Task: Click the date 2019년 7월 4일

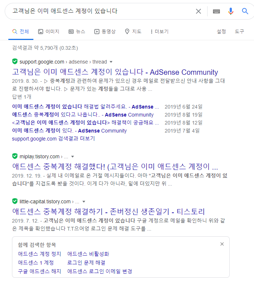Action: 182,131
